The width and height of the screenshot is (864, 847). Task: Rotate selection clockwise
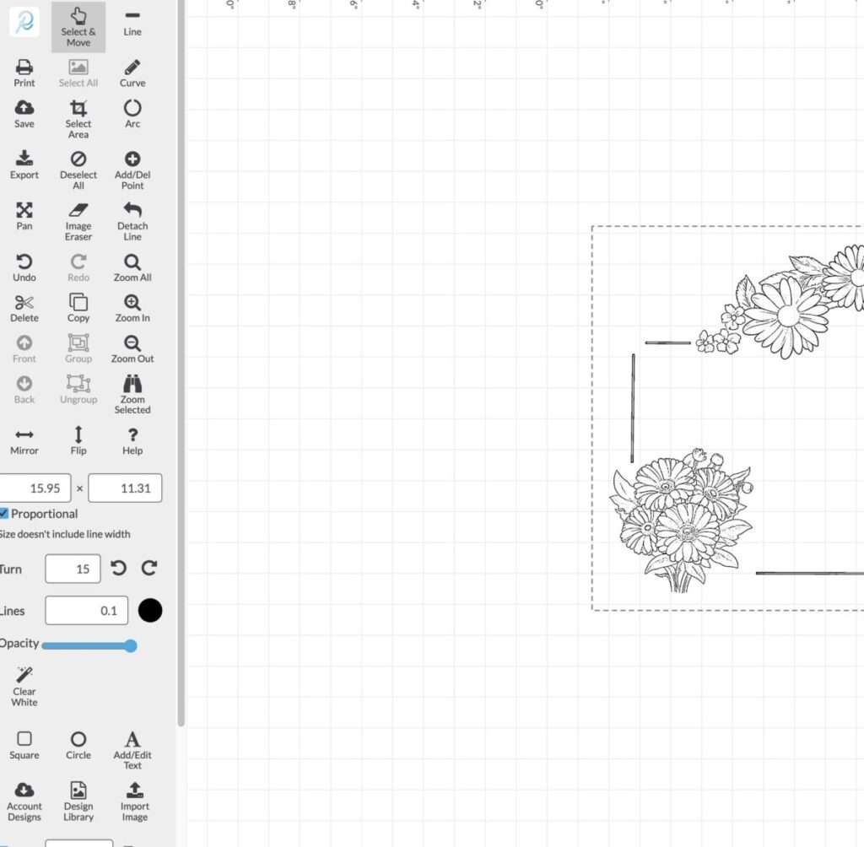pos(149,568)
